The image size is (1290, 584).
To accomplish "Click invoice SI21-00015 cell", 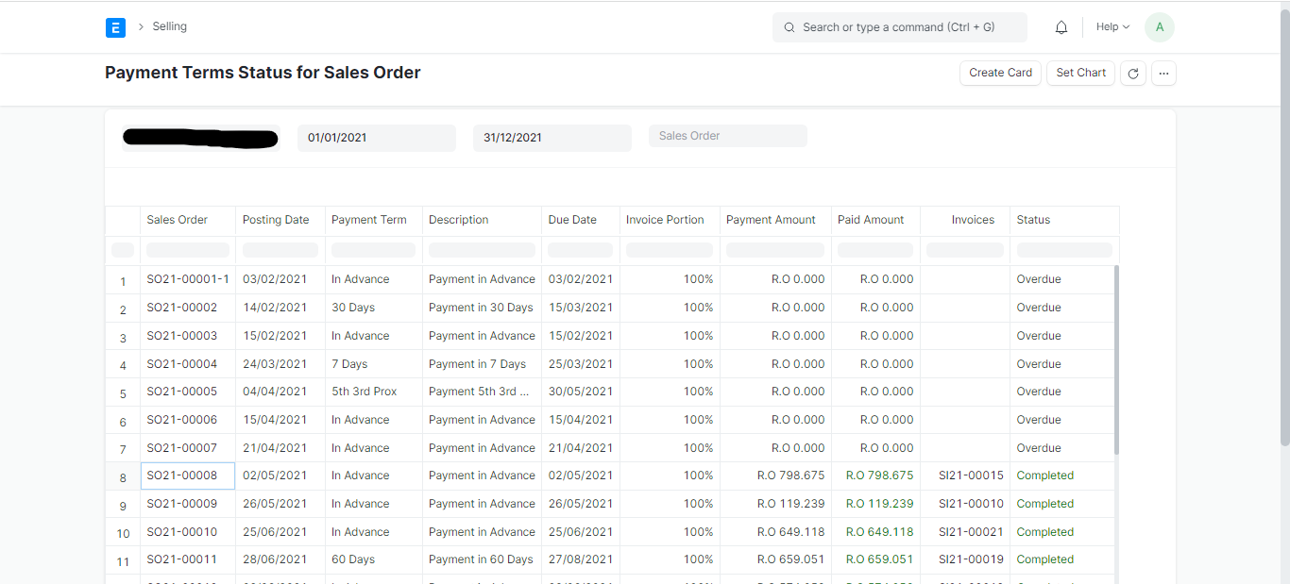I will [x=965, y=476].
